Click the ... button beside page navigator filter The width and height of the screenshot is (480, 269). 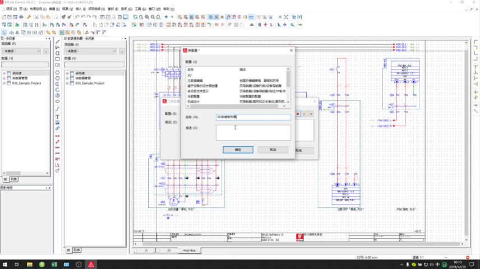(46, 51)
